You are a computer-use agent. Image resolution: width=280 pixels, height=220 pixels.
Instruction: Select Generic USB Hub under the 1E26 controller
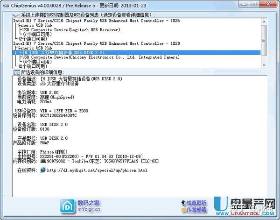(35, 25)
